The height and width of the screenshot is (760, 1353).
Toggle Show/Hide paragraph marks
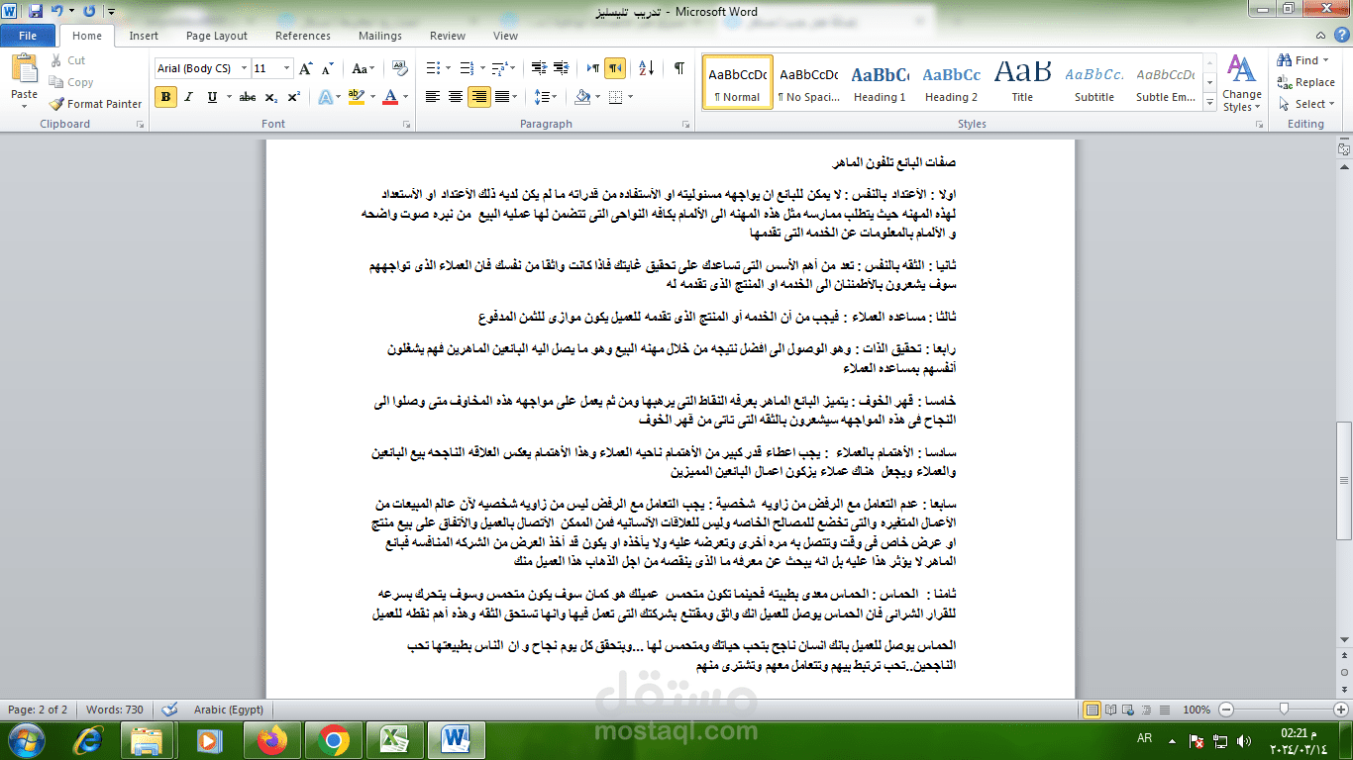click(x=678, y=68)
